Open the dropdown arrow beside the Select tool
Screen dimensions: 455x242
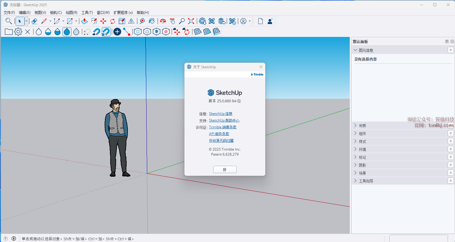pyautogui.click(x=26, y=21)
